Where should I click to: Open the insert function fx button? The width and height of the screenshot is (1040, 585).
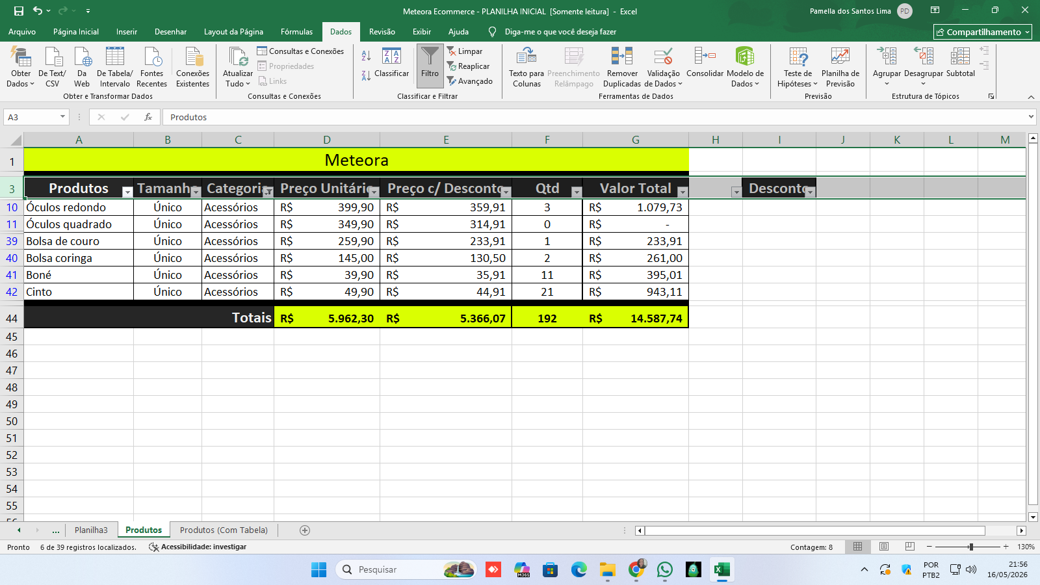148,117
